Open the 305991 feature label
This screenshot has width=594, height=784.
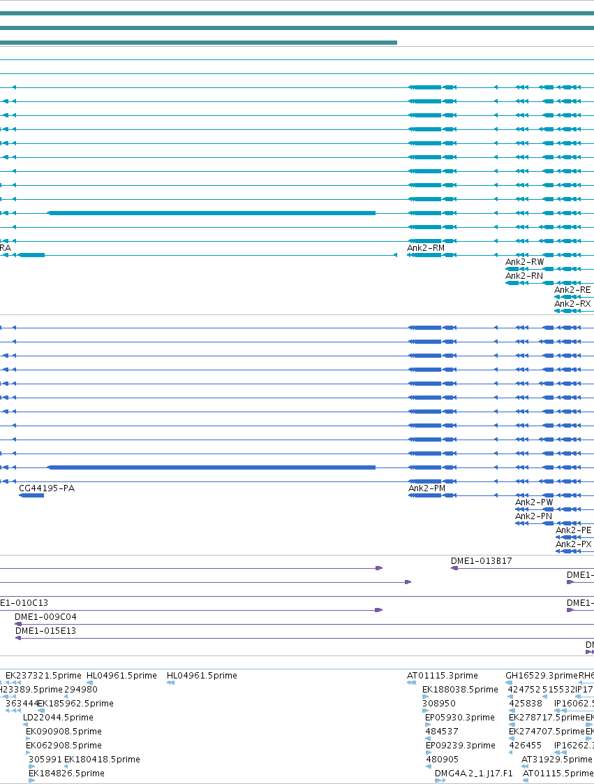pyautogui.click(x=45, y=760)
